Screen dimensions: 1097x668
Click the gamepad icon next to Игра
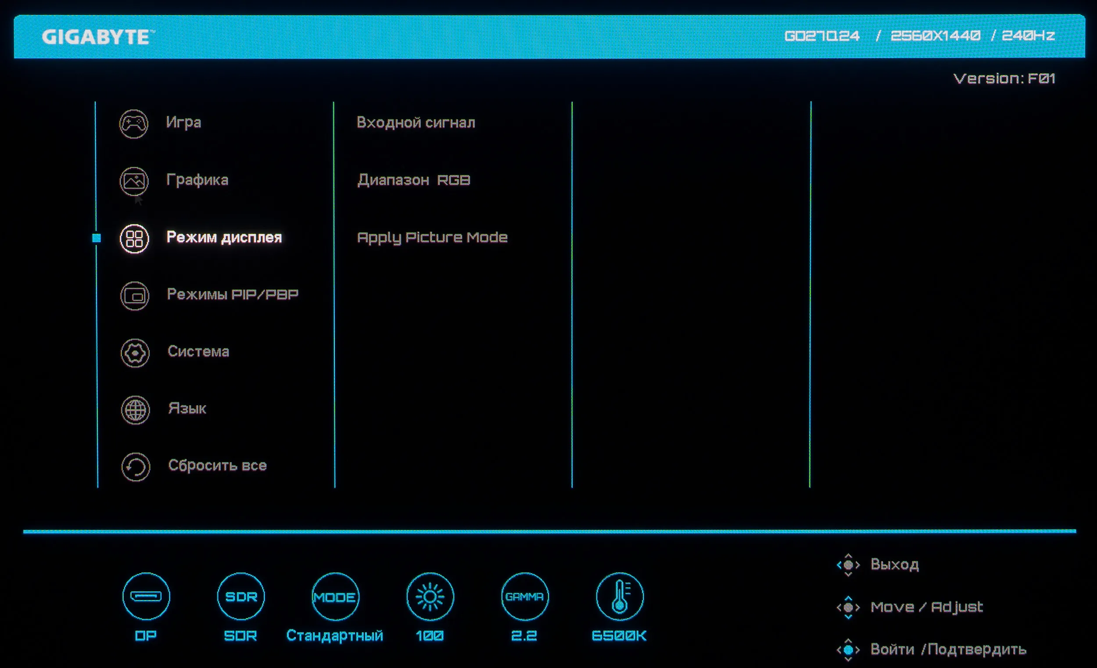tap(133, 124)
